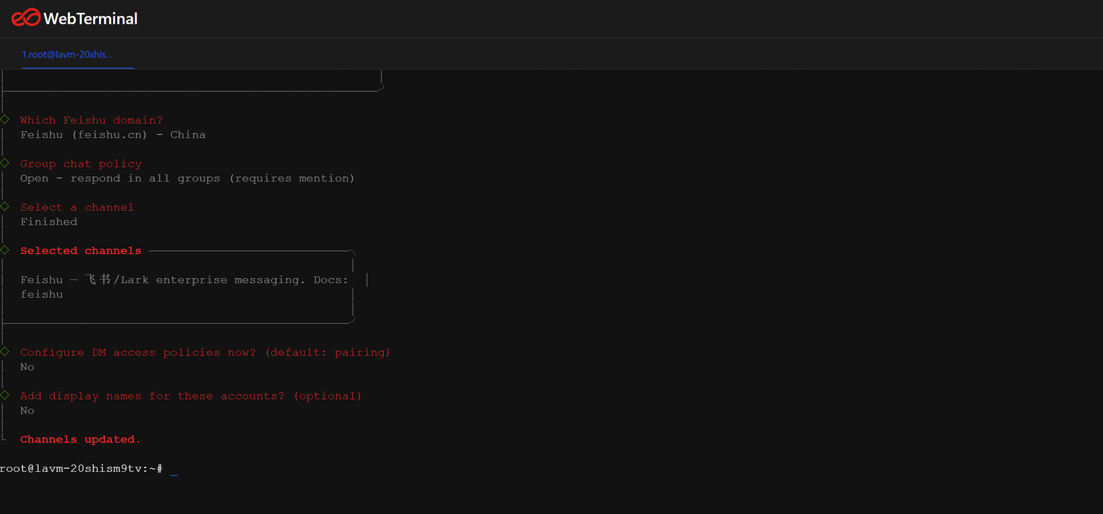Click the 'Open - respond in all groups' line
The height and width of the screenshot is (514, 1103).
coord(187,178)
